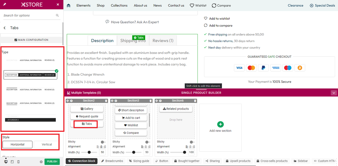Click the pin icon in XStore panel header
The height and width of the screenshot is (166, 338).
[5, 4]
